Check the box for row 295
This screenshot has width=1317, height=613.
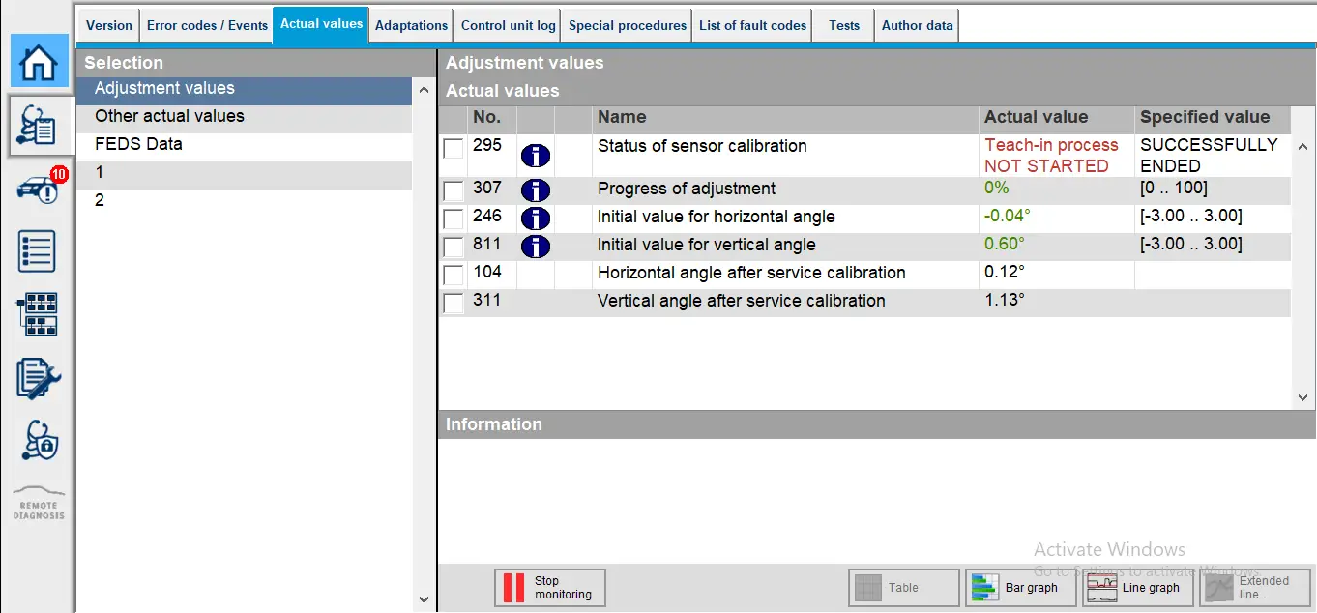[454, 148]
